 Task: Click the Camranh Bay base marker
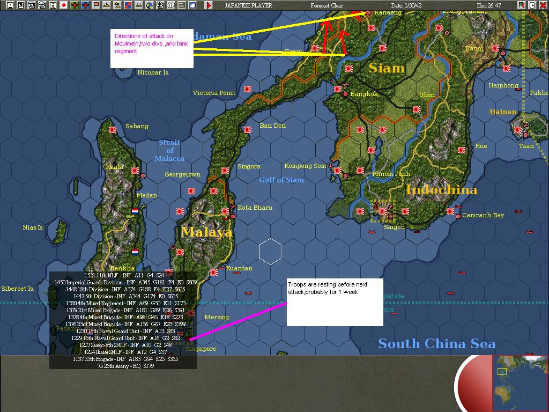click(458, 217)
